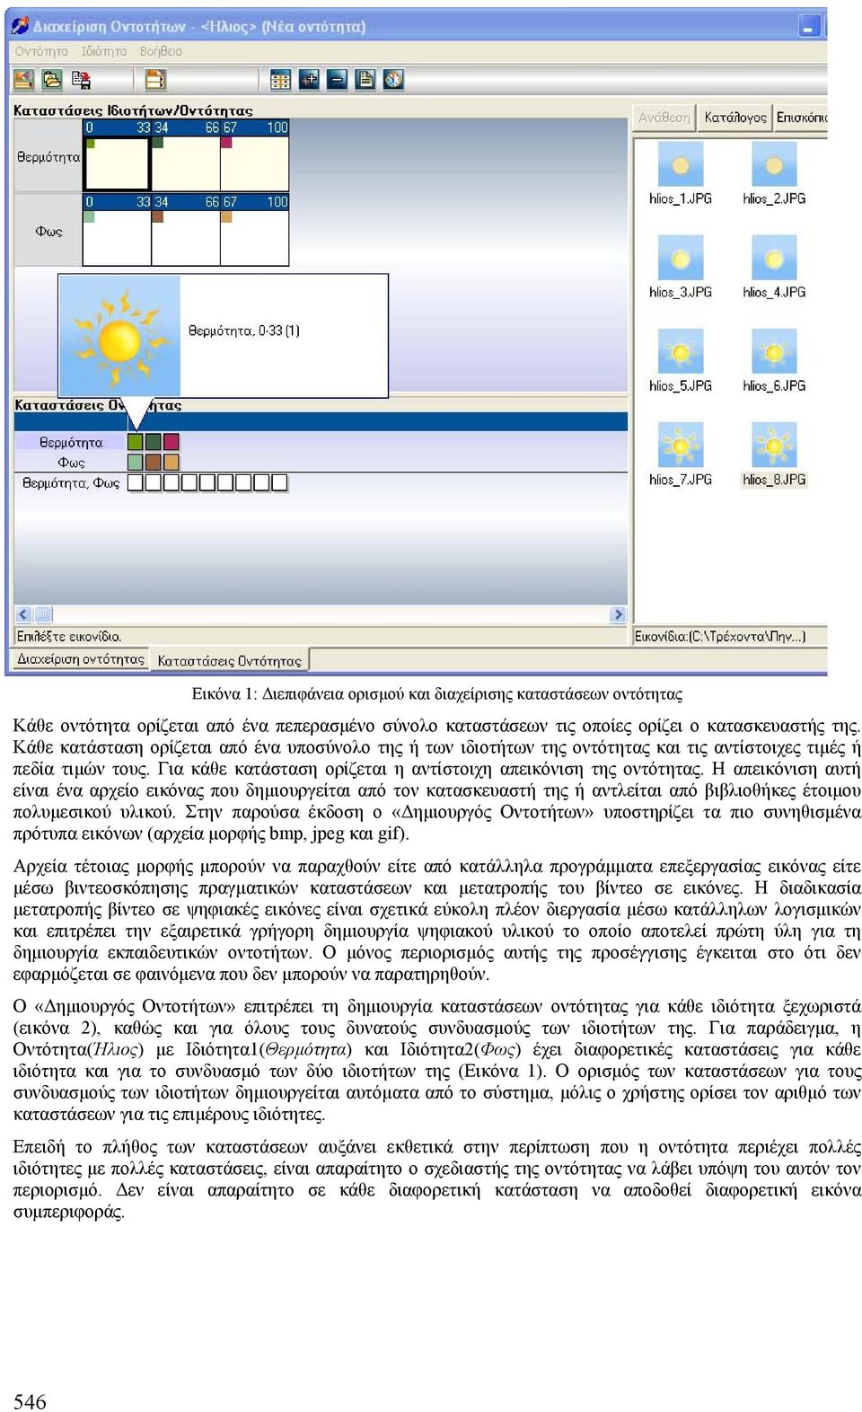The image size is (862, 1412).
Task: Switch to the Κατάλογος tab
Action: (x=735, y=118)
